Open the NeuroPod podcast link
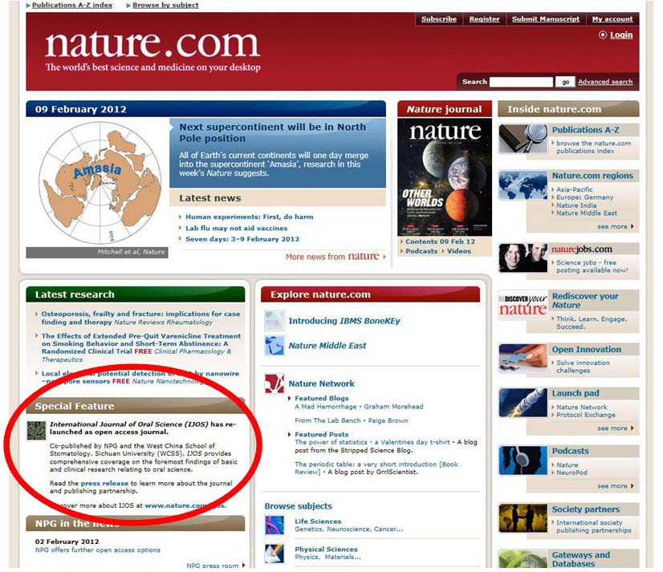 pyautogui.click(x=571, y=473)
